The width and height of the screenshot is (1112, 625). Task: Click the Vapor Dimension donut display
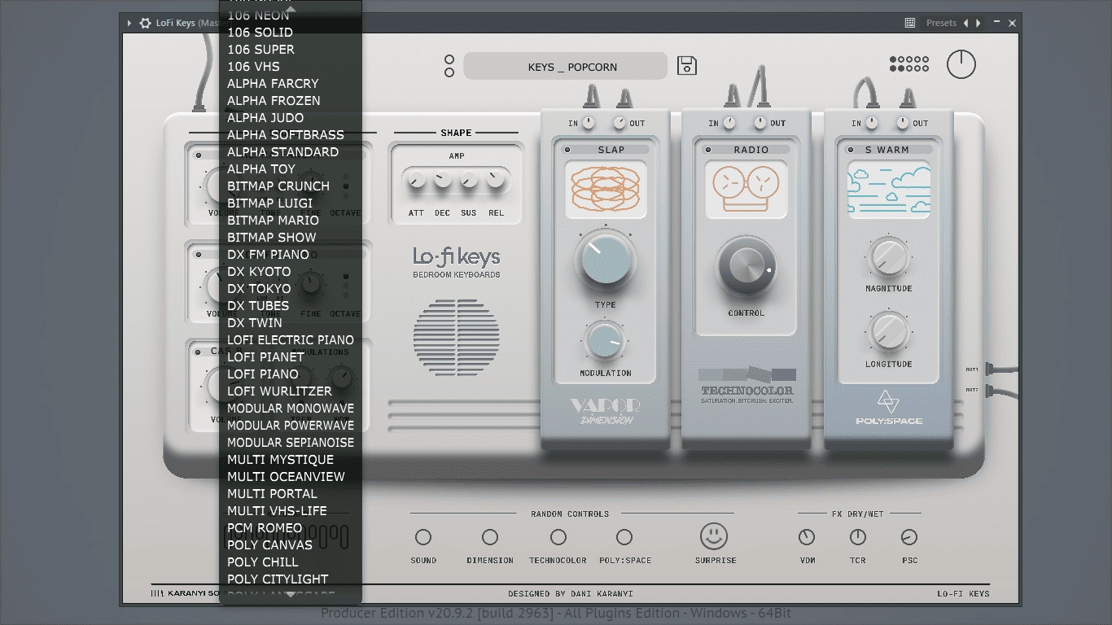click(x=606, y=189)
